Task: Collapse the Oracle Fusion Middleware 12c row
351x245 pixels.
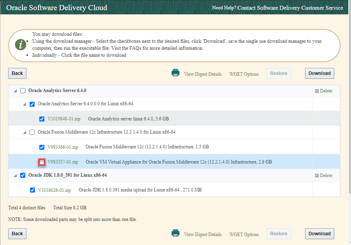Action: [24, 132]
